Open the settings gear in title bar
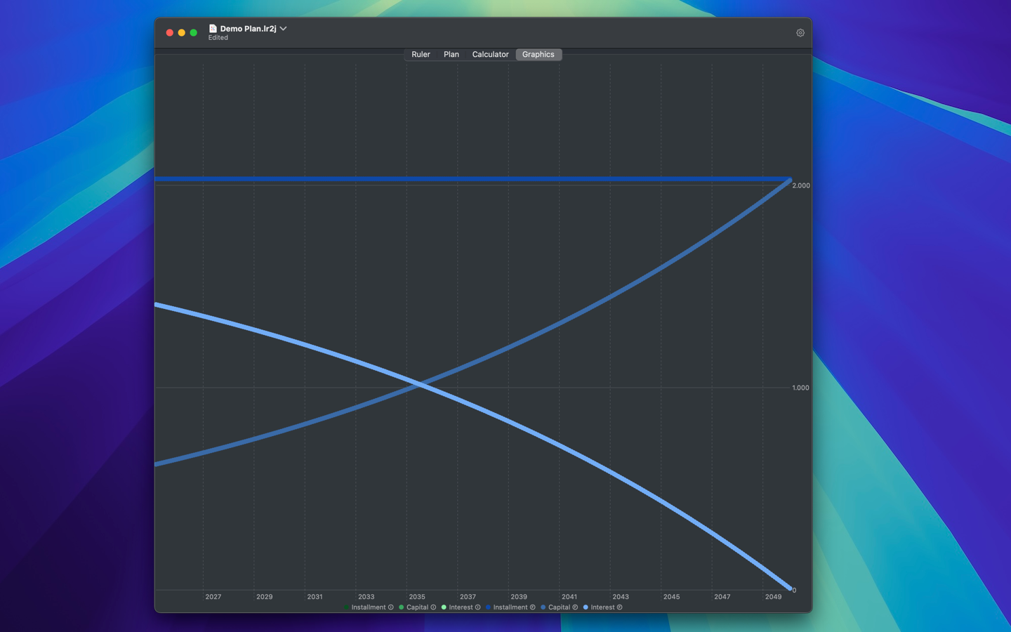The height and width of the screenshot is (632, 1011). click(x=800, y=33)
